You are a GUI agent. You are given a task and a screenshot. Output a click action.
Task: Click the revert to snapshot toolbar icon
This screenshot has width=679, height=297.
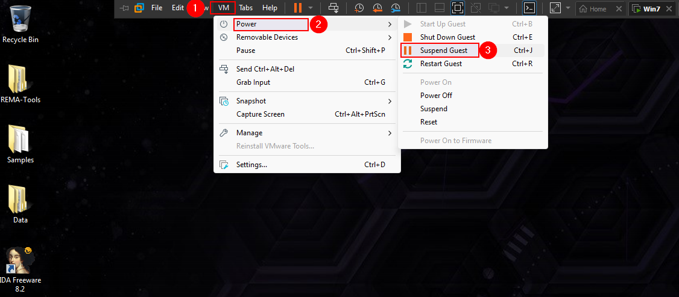[x=377, y=8]
